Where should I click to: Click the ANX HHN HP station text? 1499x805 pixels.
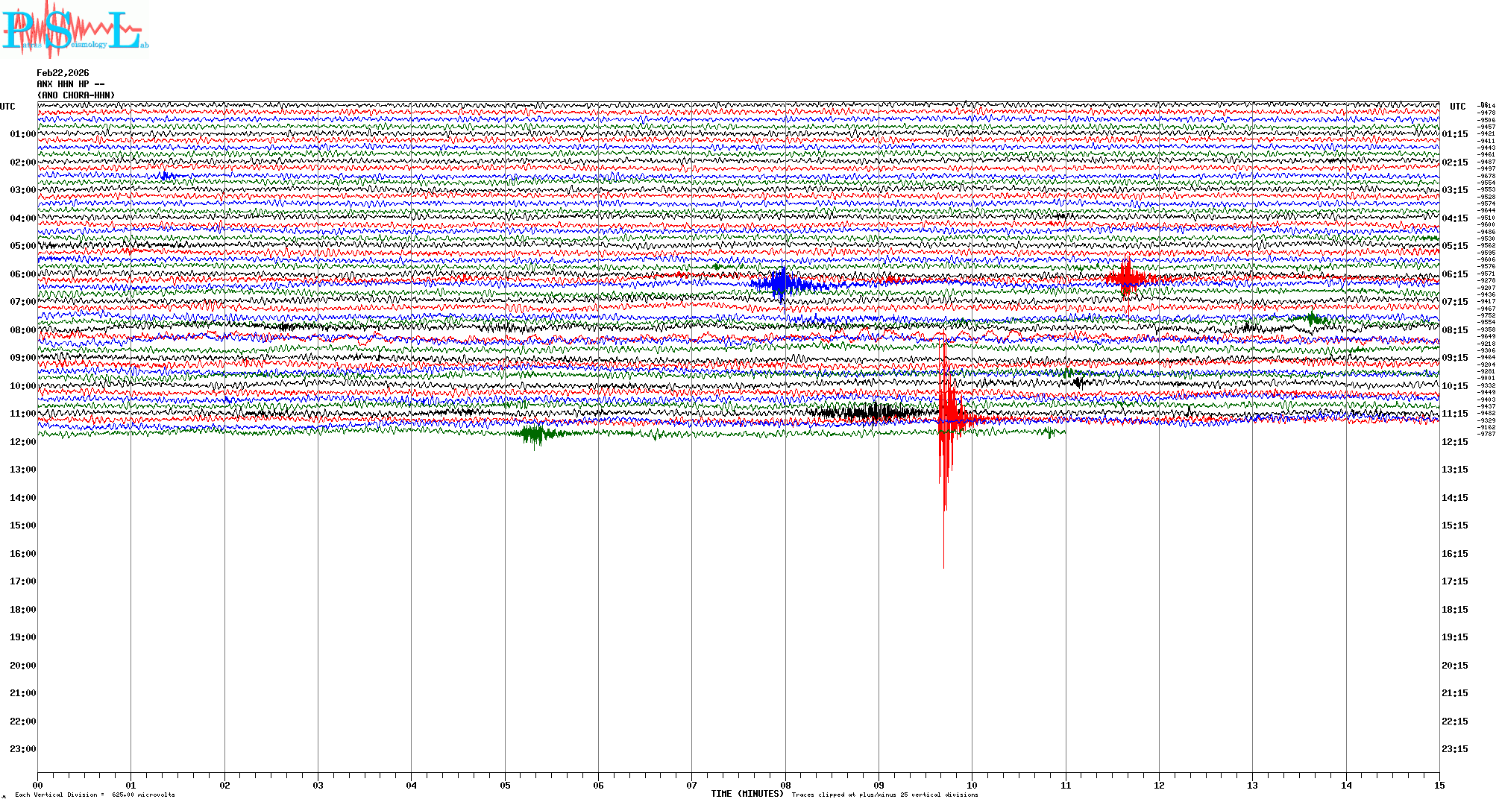[70, 84]
